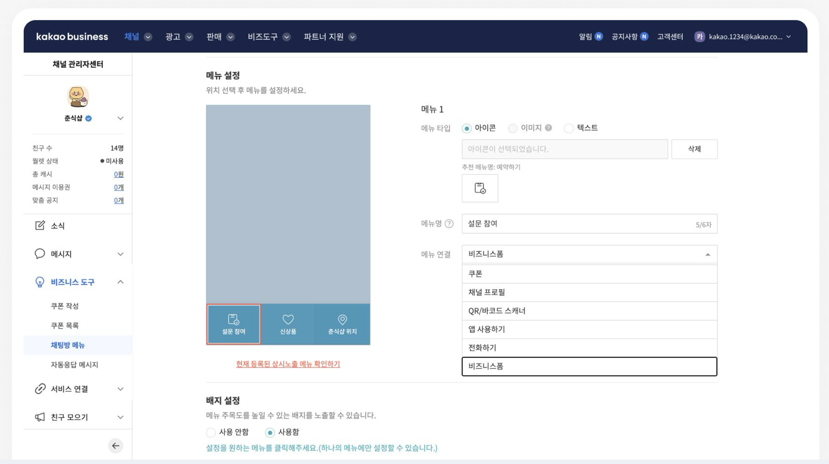829x464 pixels.
Task: Click the heart icon for 신상품 menu
Action: pos(288,320)
